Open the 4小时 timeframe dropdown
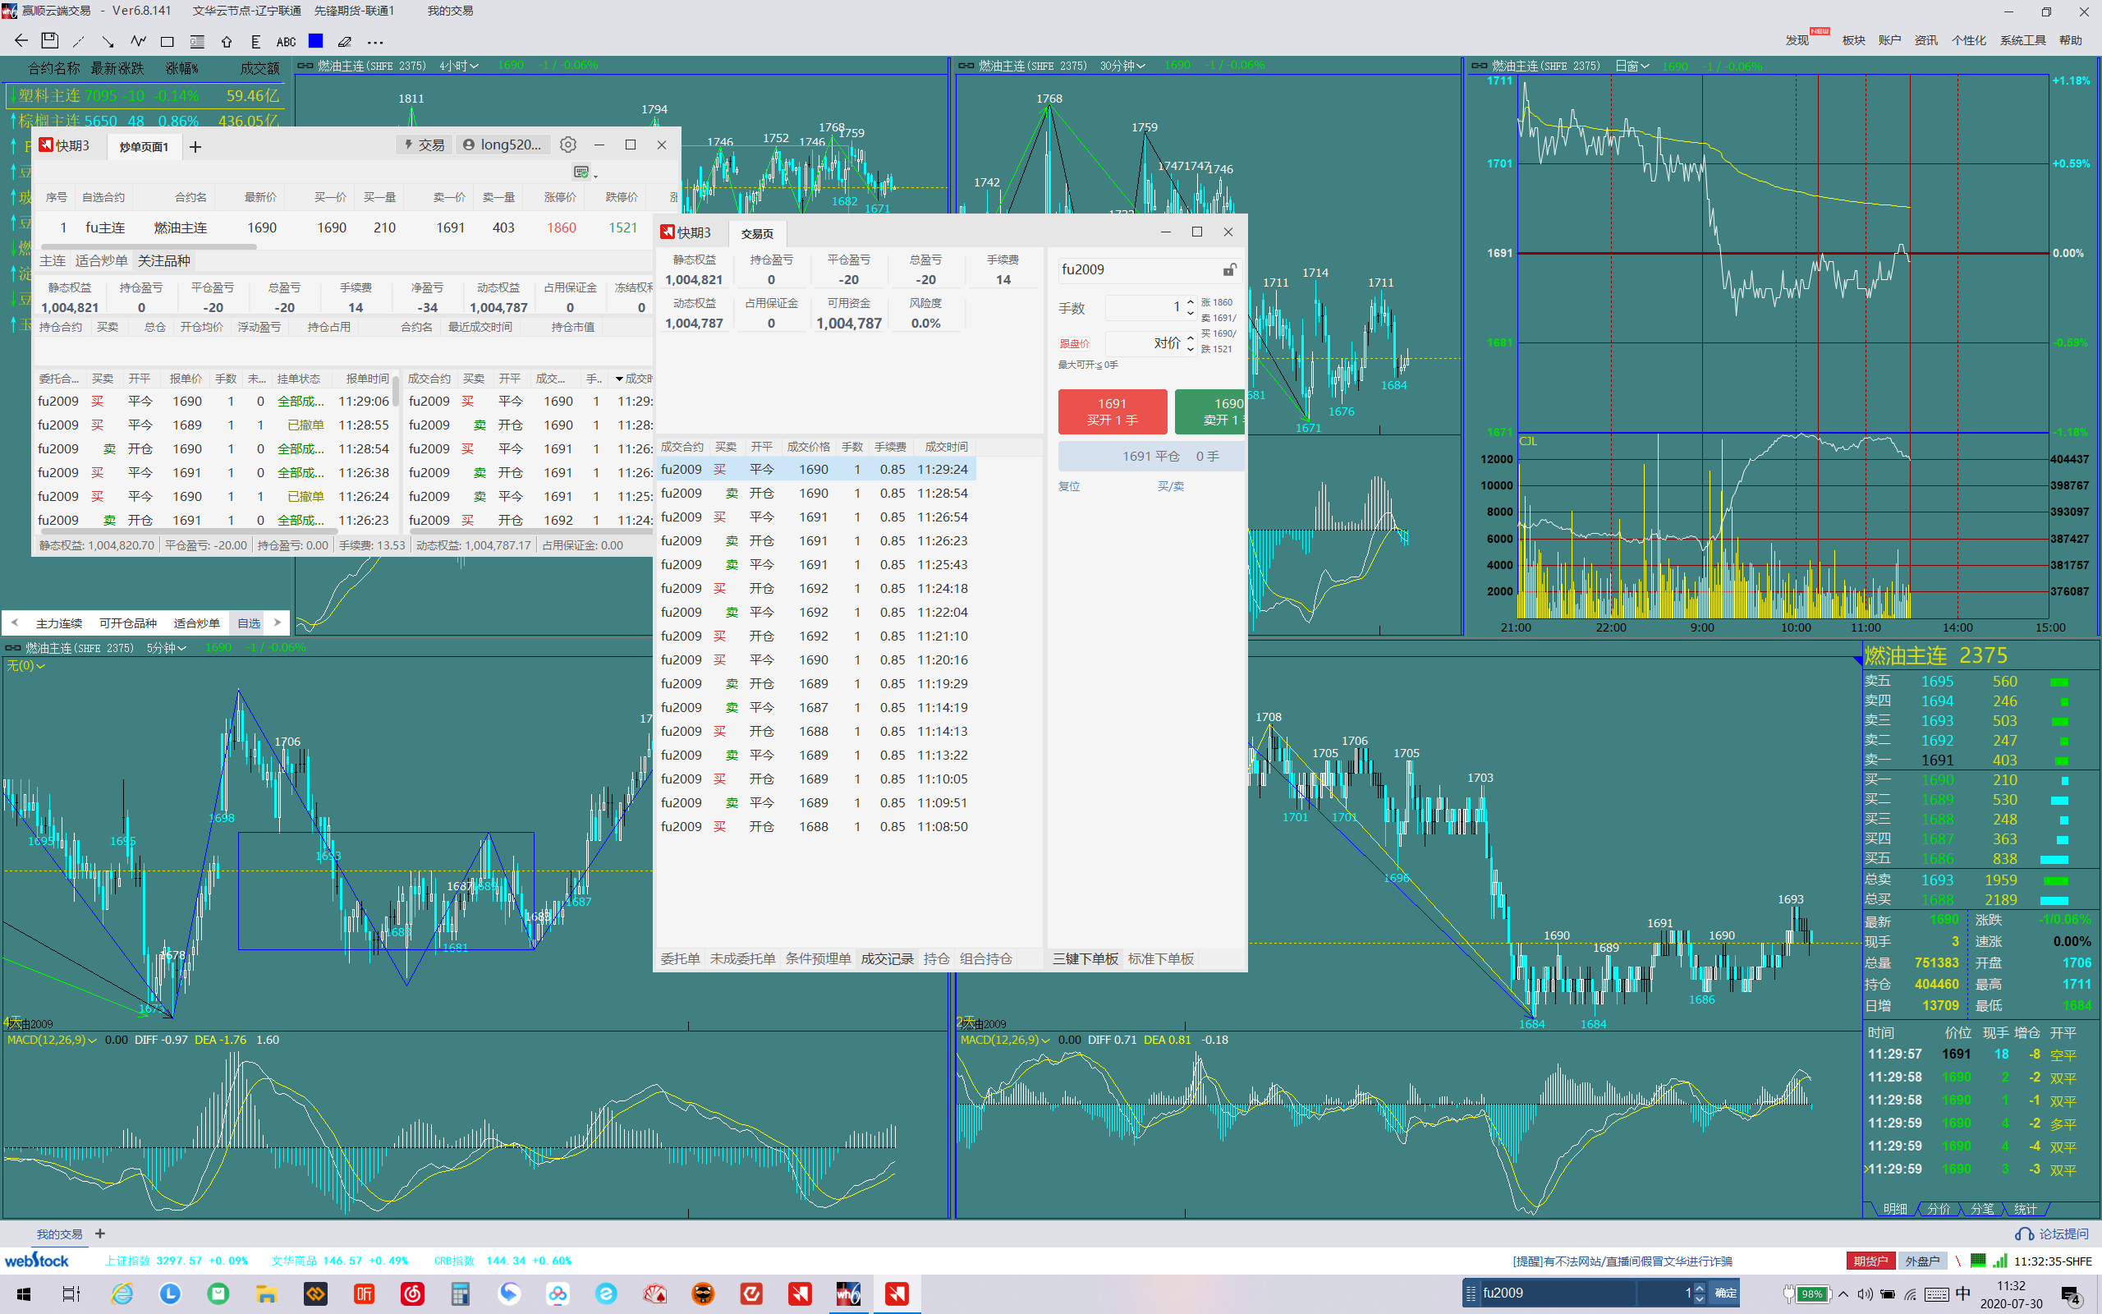 (x=459, y=66)
